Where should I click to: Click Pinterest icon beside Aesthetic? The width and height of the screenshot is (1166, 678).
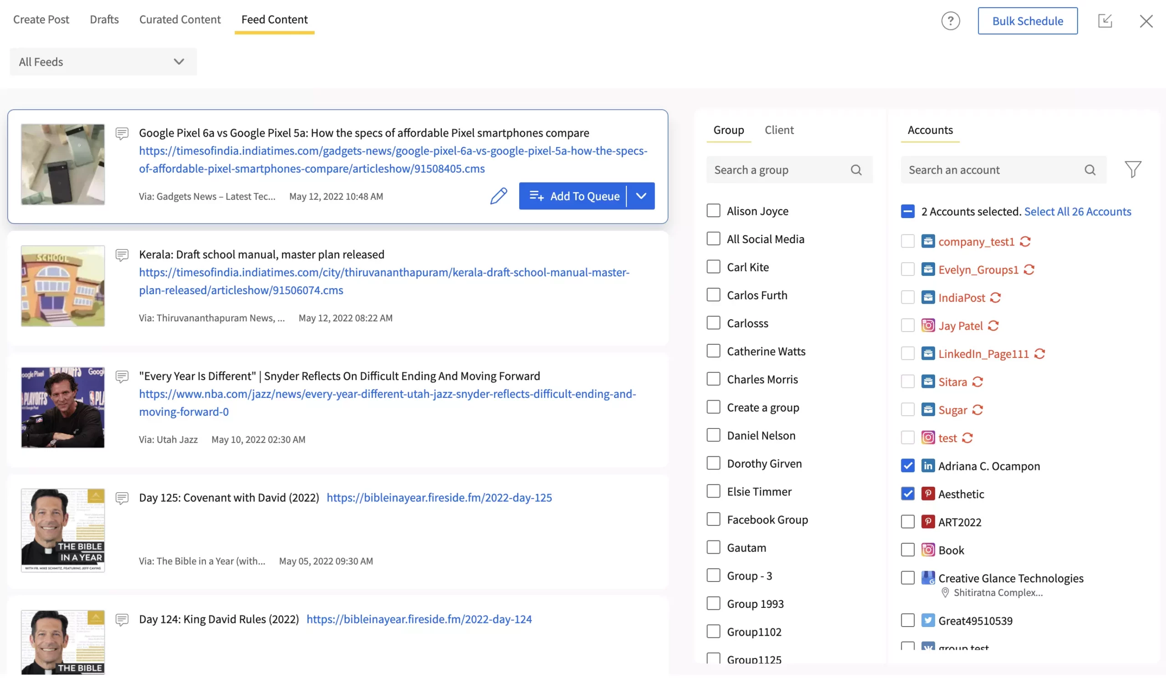927,494
